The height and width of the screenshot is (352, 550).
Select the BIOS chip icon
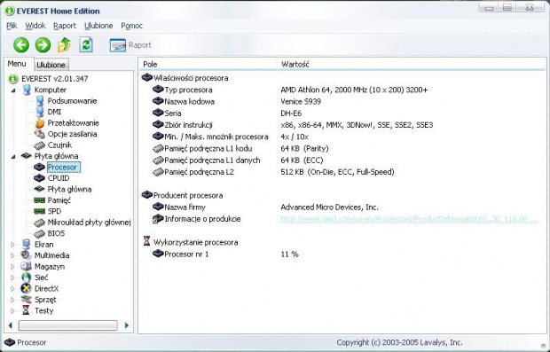(x=40, y=233)
